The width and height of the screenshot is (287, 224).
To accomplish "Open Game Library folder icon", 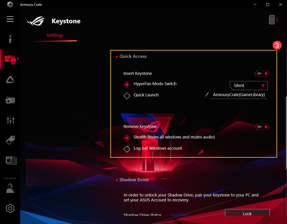I will 10,100.
